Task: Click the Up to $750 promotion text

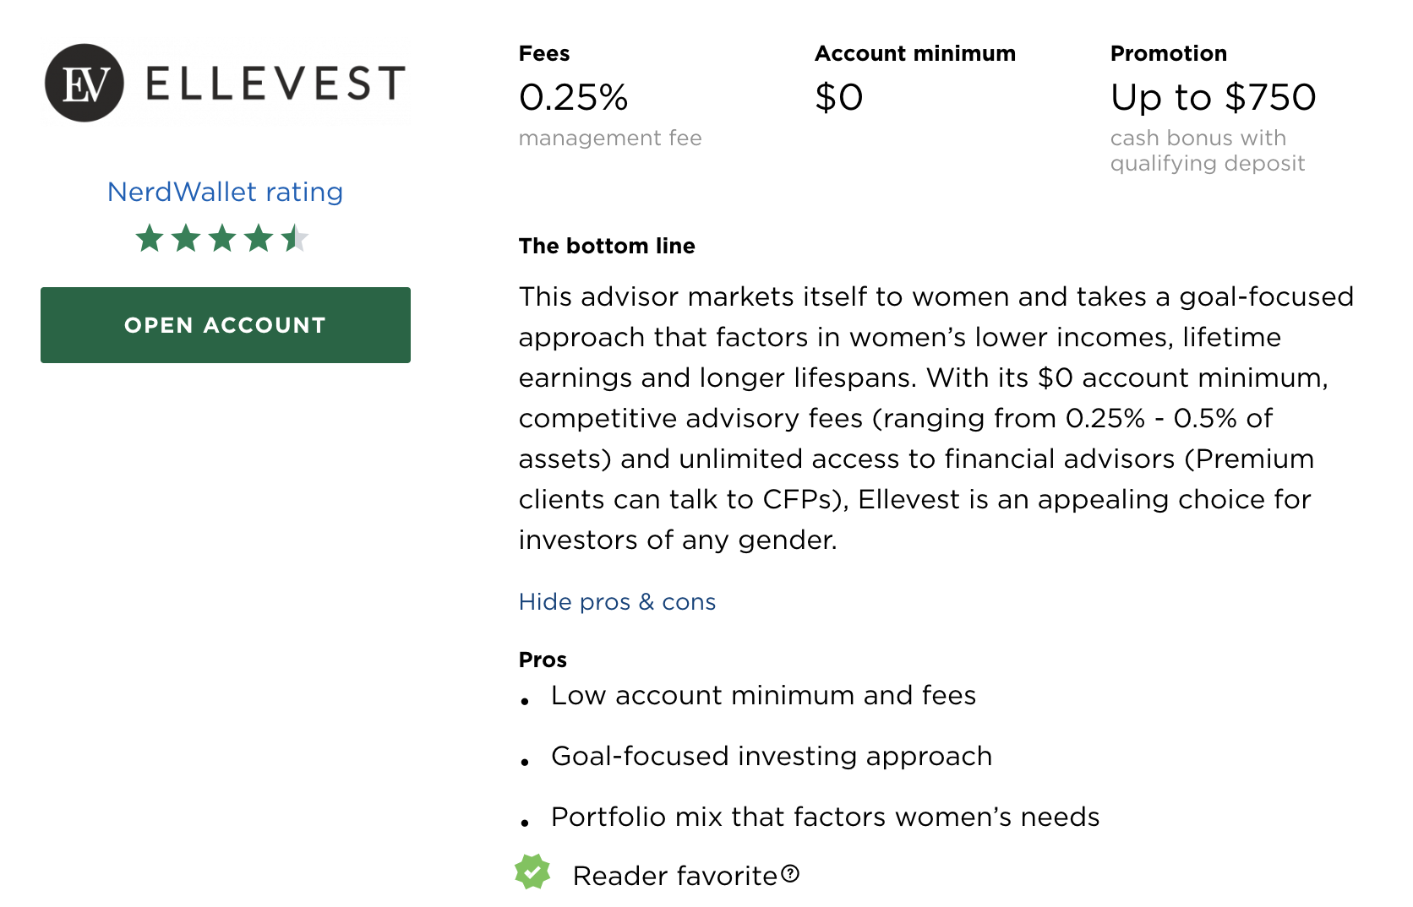Action: (1214, 97)
